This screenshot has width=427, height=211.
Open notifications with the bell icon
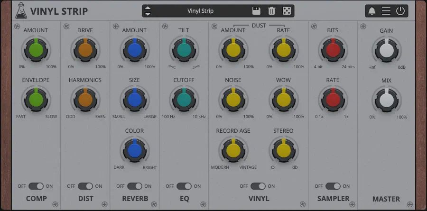tap(372, 11)
